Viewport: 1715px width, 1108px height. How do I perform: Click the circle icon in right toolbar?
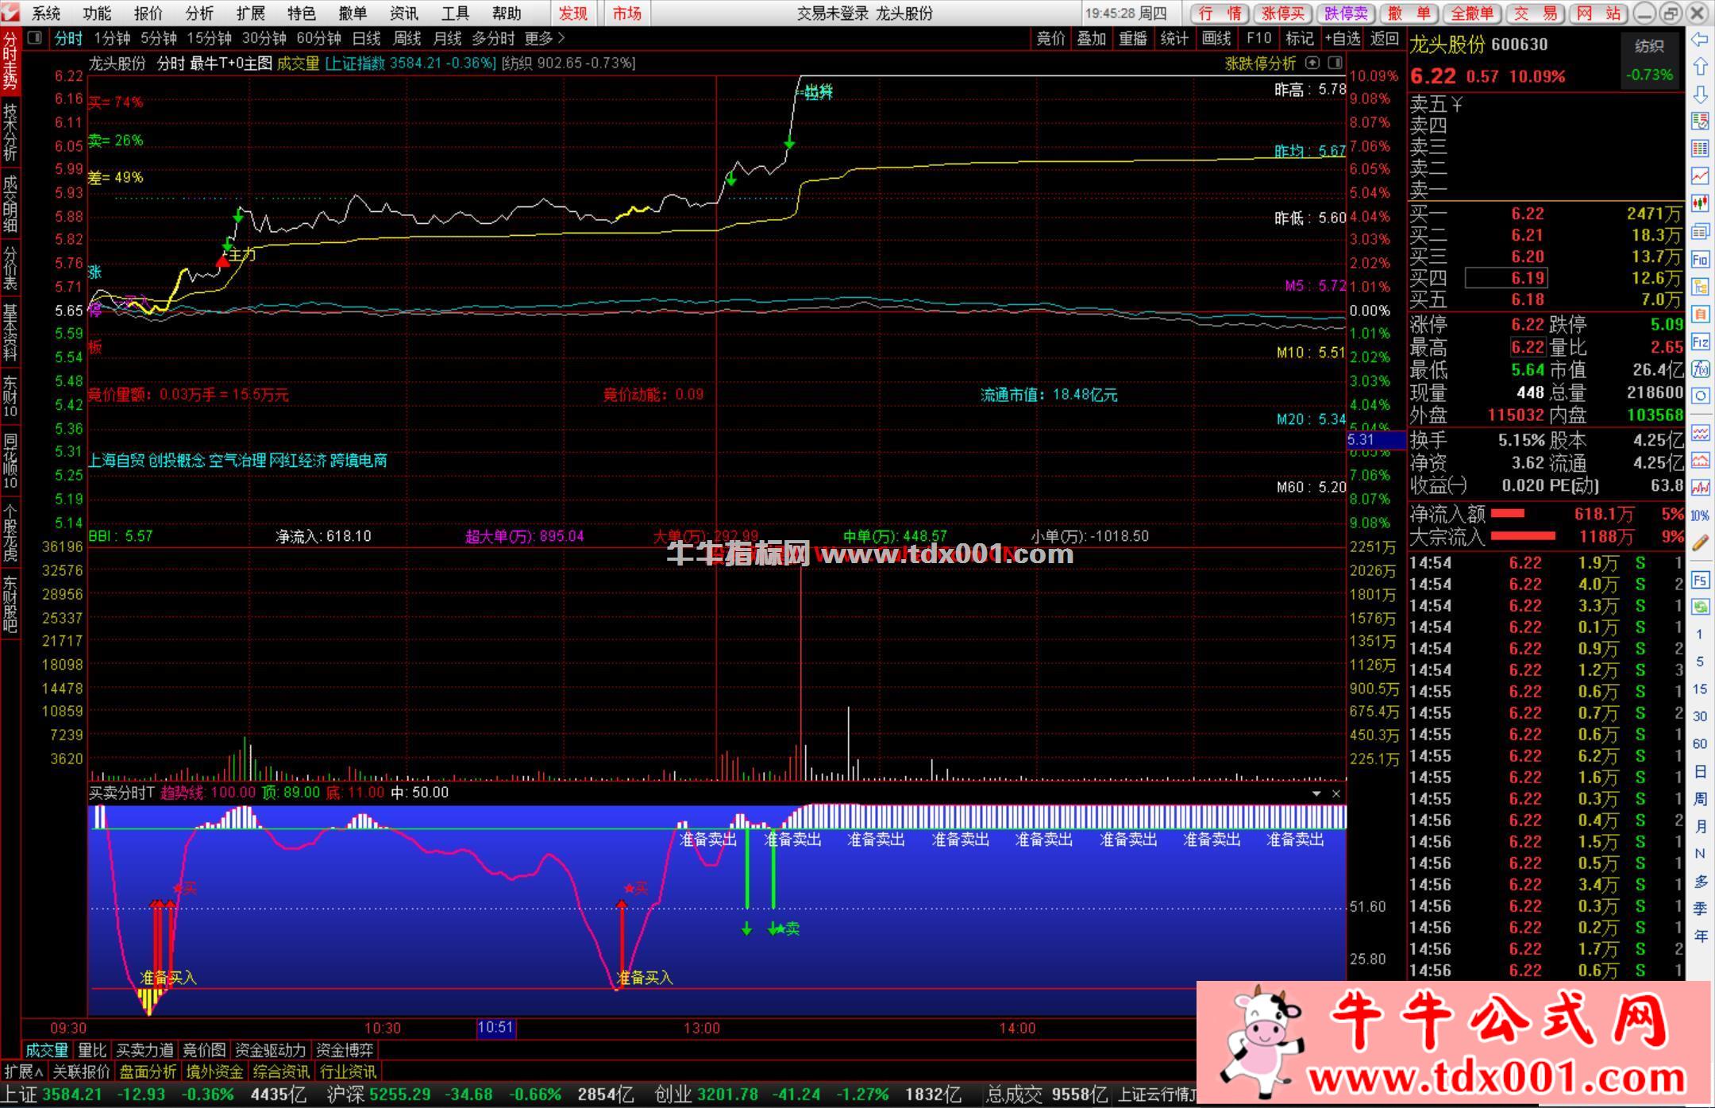coord(1700,396)
